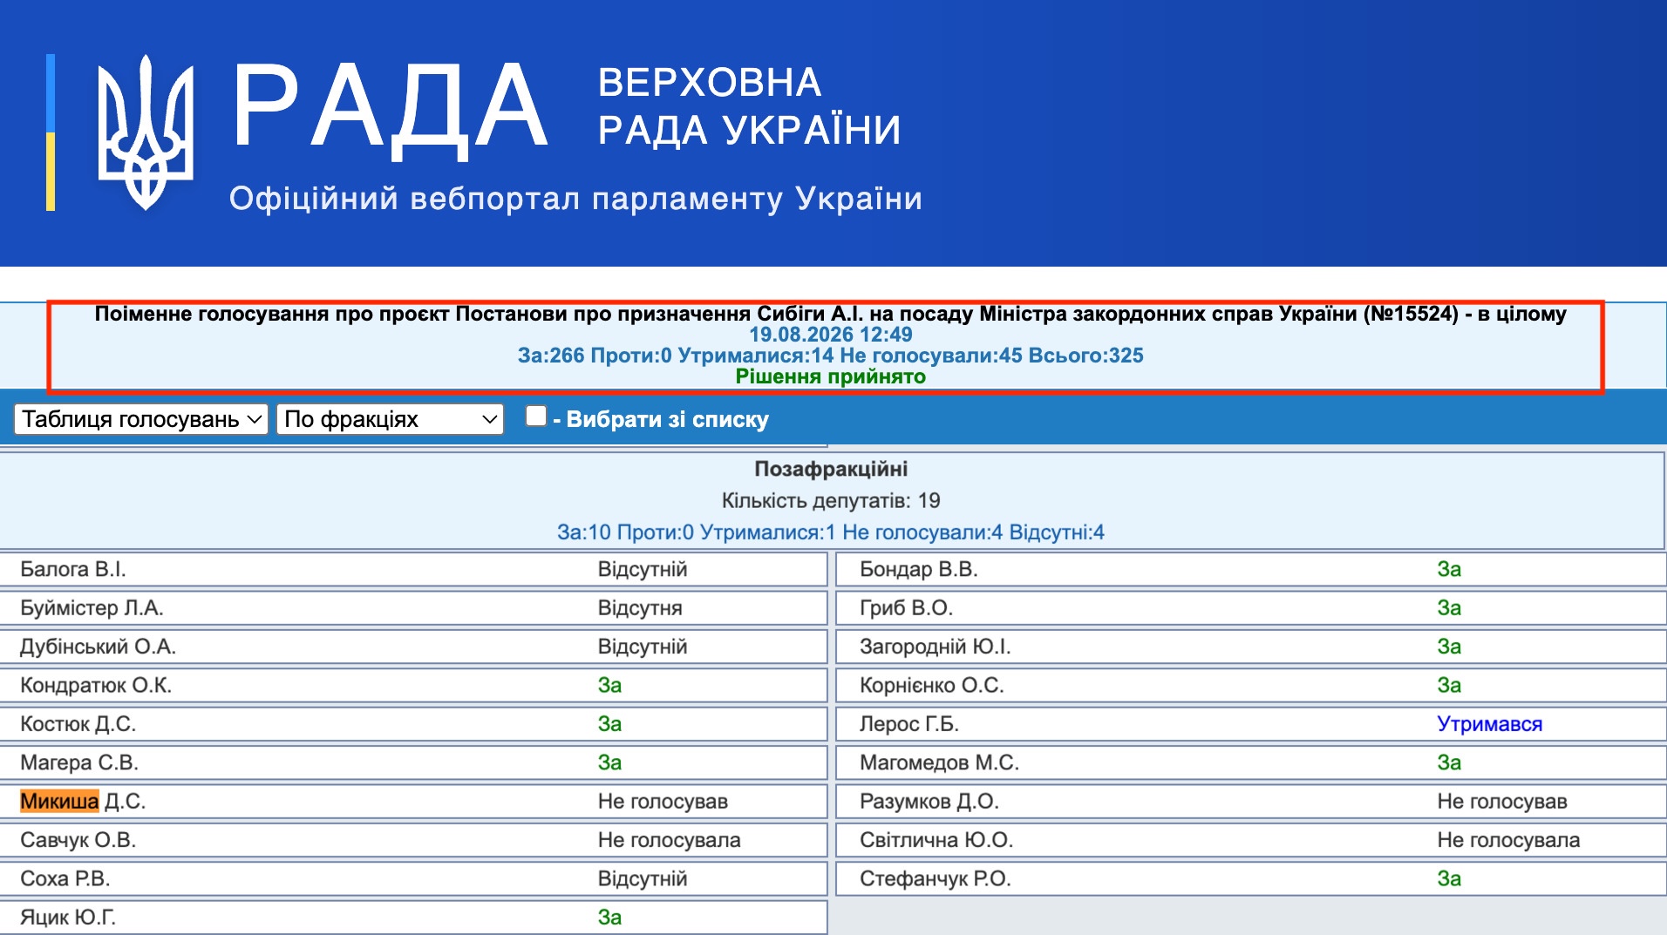
Task: Click Не голосував status of Разумков Д.О.
Action: (x=1502, y=801)
